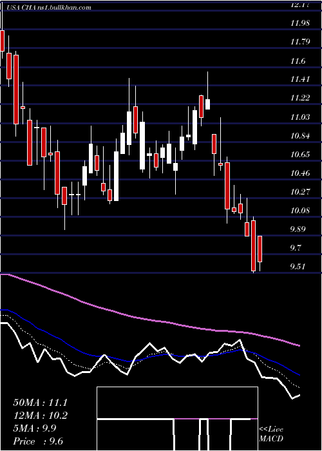Click the rightmost red candlestick on the chart
Image resolution: width=322 pixels, height=451 pixels.
(x=260, y=249)
